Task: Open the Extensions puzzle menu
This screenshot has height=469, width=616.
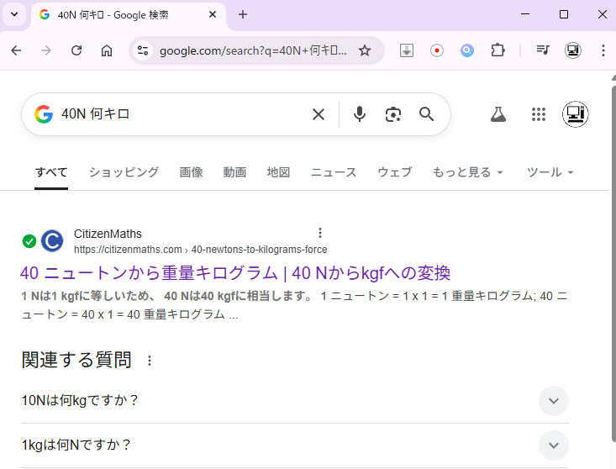Action: pyautogui.click(x=498, y=50)
